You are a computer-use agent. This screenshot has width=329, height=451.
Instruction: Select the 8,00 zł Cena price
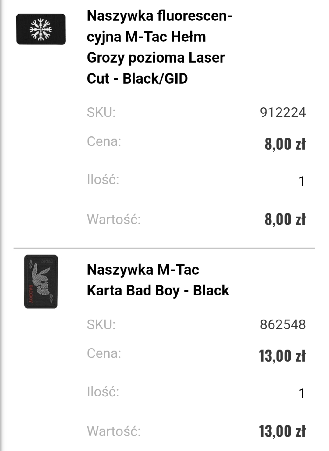(x=285, y=144)
